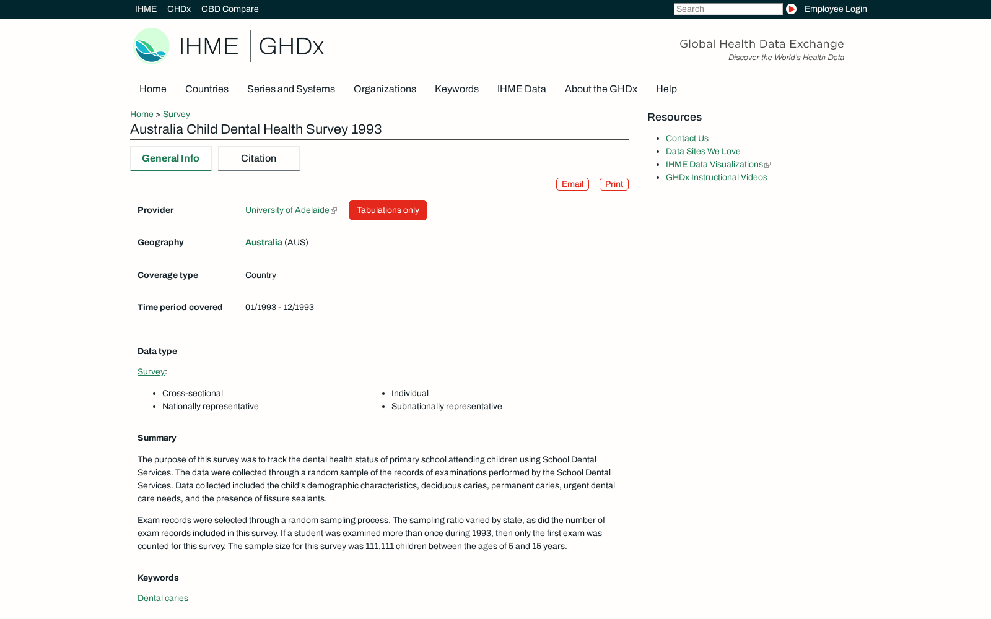Viewport: 991px width, 619px height.
Task: Click the Provider field label
Action: pyautogui.click(x=155, y=210)
